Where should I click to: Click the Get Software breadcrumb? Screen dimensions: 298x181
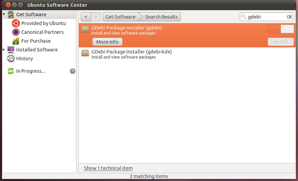121,17
